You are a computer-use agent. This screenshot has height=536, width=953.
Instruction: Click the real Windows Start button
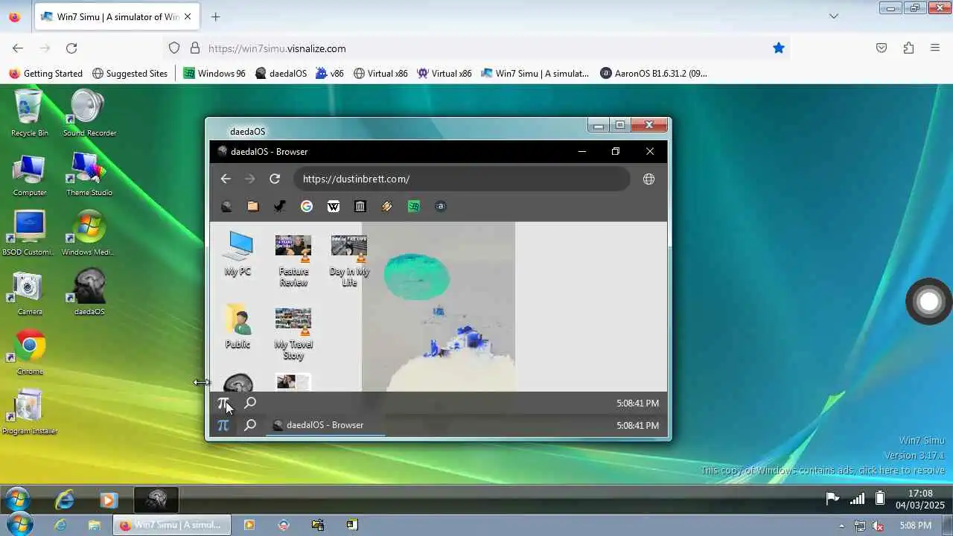click(18, 525)
